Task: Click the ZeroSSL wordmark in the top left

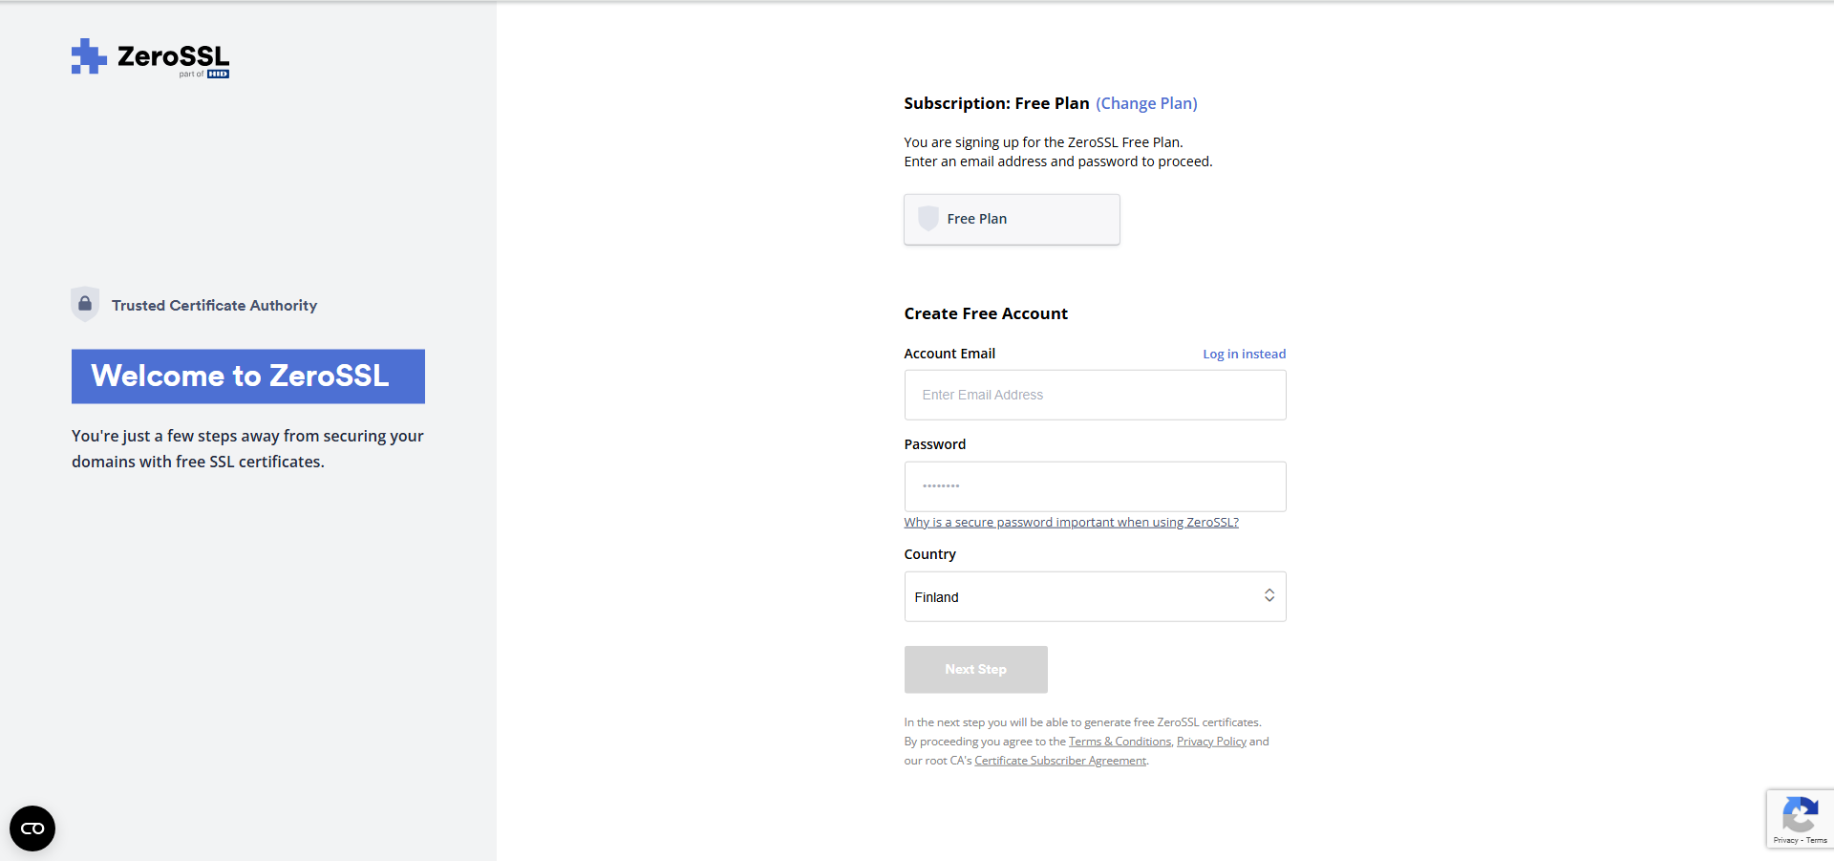Action: click(170, 54)
